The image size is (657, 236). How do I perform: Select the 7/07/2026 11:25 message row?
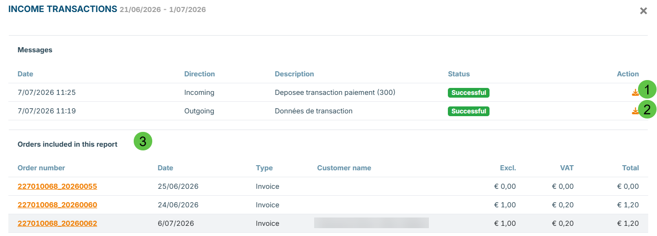328,93
